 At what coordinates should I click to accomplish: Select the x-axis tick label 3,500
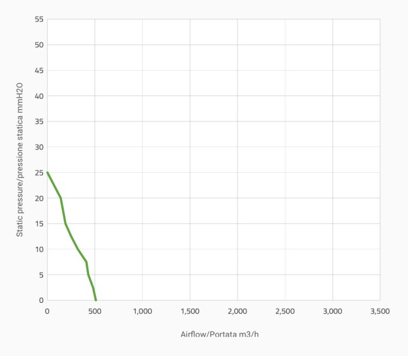[x=380, y=312]
